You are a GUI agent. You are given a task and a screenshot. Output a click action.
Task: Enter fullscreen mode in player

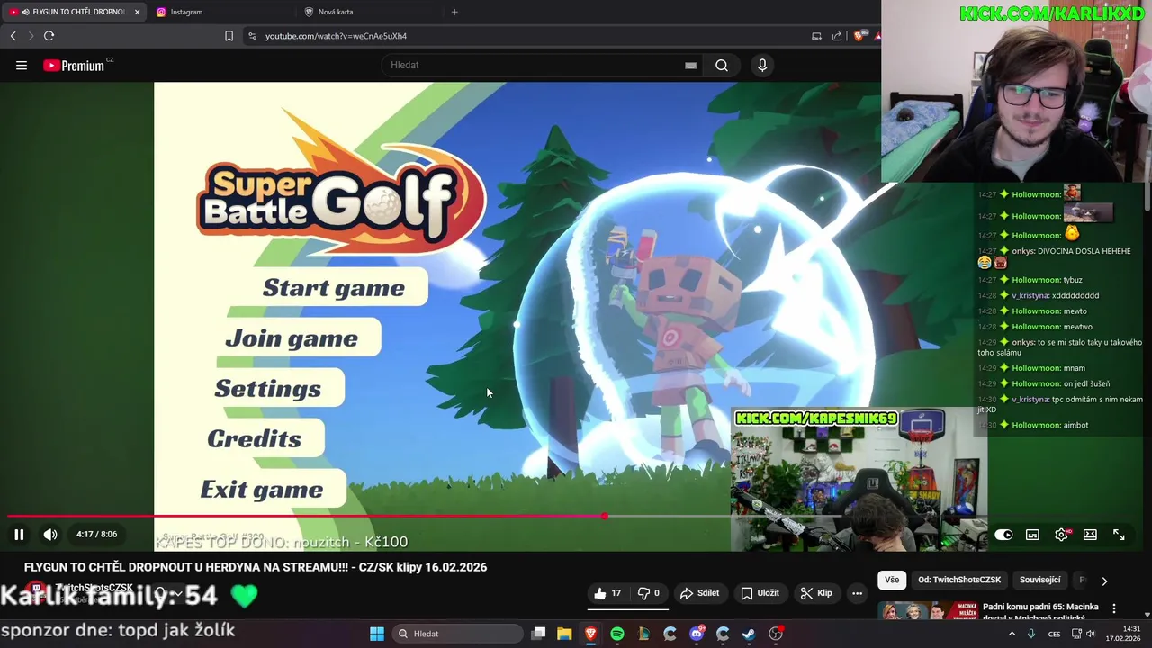[1119, 535]
